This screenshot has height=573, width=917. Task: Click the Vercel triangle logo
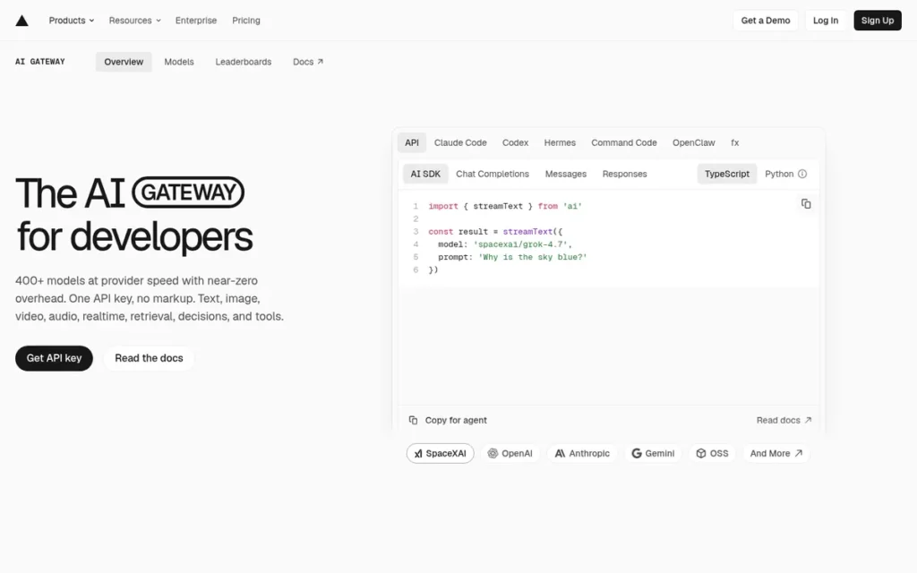tap(21, 21)
